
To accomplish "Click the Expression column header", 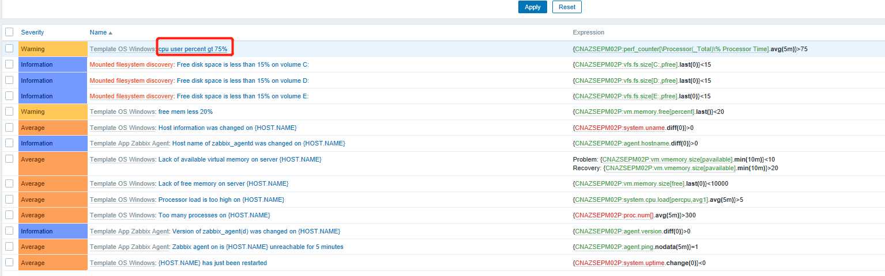I will 588,32.
